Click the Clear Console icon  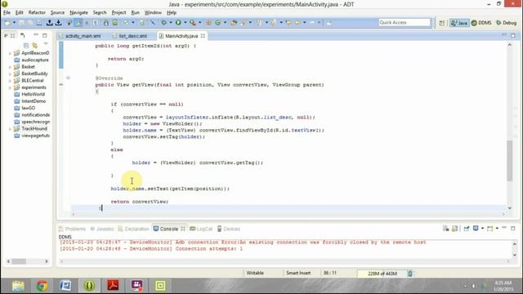(445, 229)
